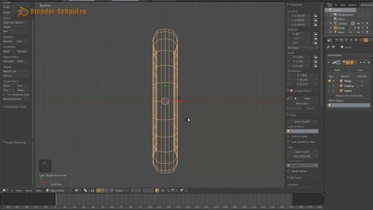Image resolution: width=373 pixels, height=210 pixels.
Task: Open the Modifiers wrench properties tab icon
Action: [x=366, y=40]
